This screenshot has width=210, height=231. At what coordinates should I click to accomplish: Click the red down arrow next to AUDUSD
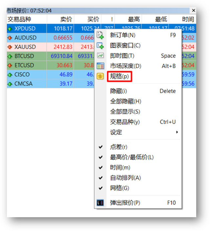coord(10,38)
